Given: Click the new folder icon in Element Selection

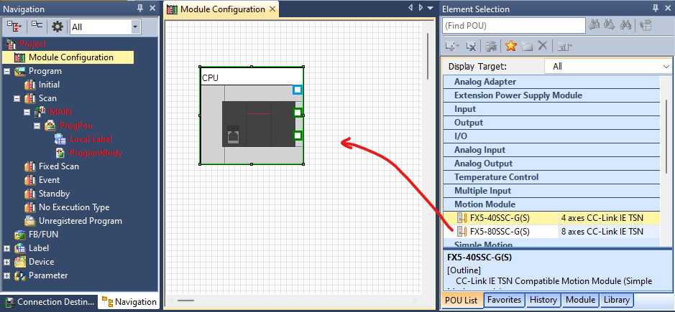Looking at the screenshot, I should click(x=527, y=46).
